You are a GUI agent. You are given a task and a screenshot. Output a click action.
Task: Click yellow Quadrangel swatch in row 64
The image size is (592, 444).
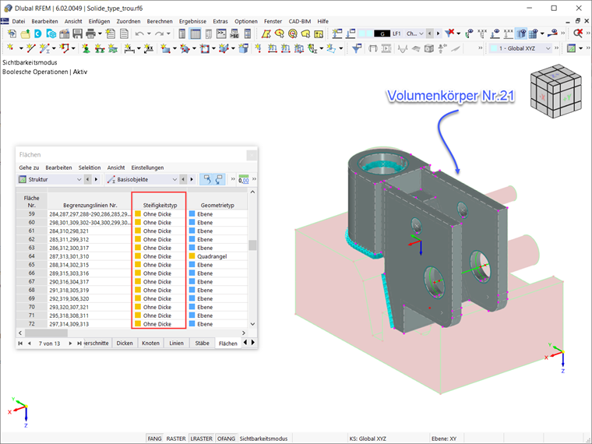(x=192, y=256)
